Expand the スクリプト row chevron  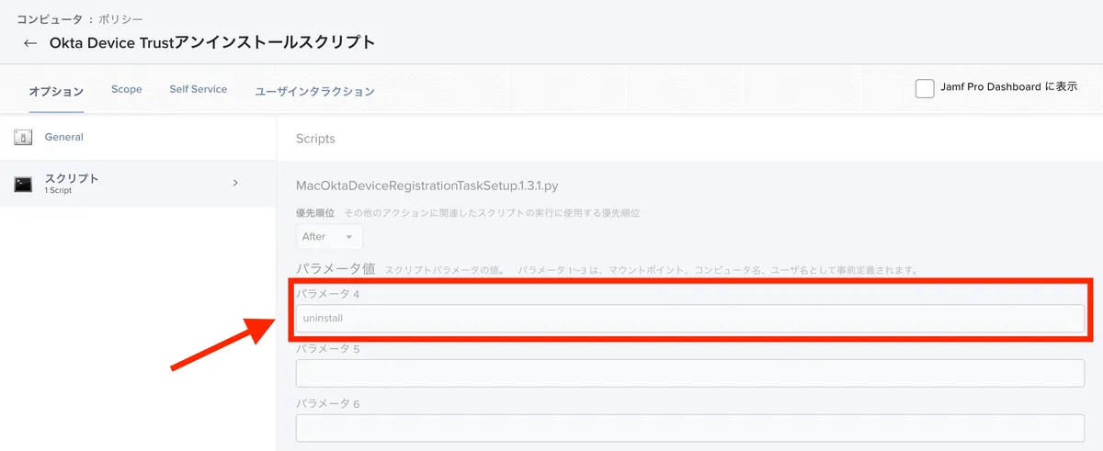[235, 183]
